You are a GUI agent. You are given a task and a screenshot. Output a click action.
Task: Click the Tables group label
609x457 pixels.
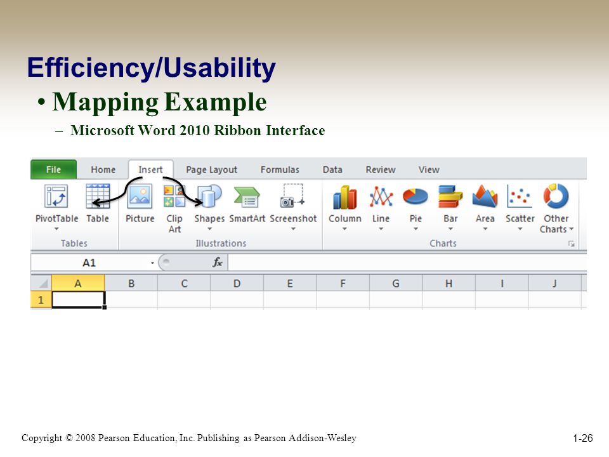point(74,243)
